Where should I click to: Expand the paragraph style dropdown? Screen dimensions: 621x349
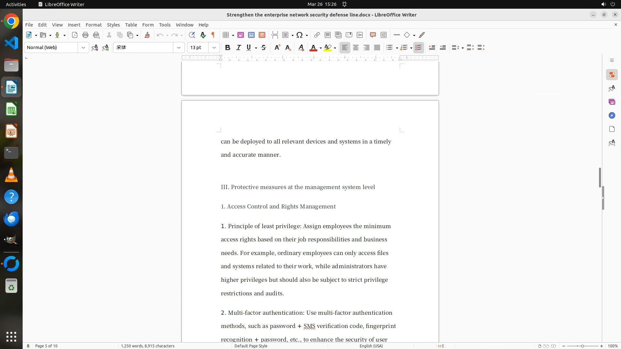[x=83, y=48]
